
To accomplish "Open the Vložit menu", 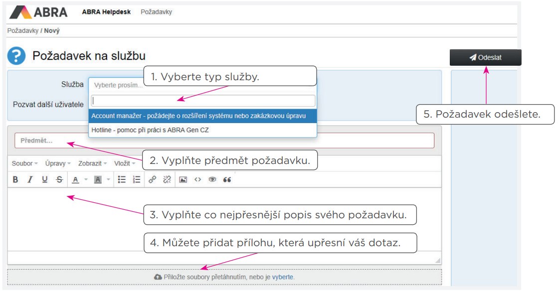I will [x=124, y=163].
